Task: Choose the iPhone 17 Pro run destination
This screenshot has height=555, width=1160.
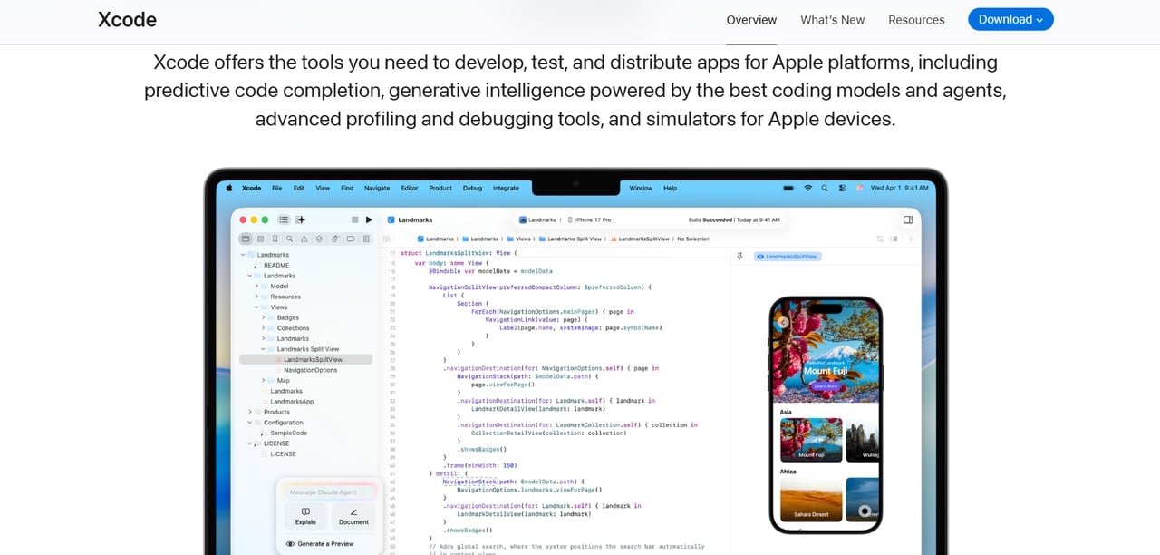Action: (590, 219)
